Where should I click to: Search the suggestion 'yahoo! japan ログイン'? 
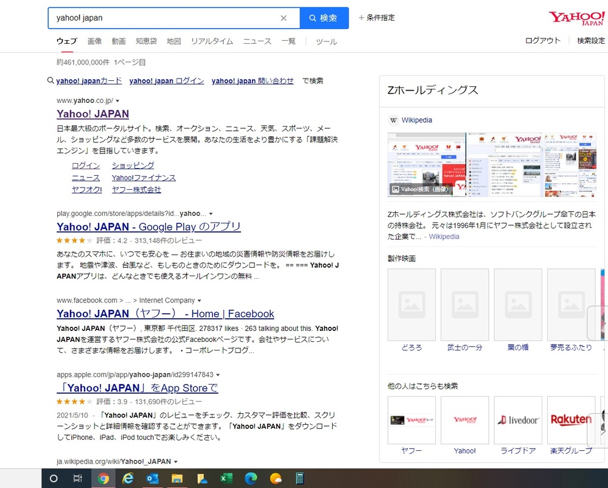167,80
